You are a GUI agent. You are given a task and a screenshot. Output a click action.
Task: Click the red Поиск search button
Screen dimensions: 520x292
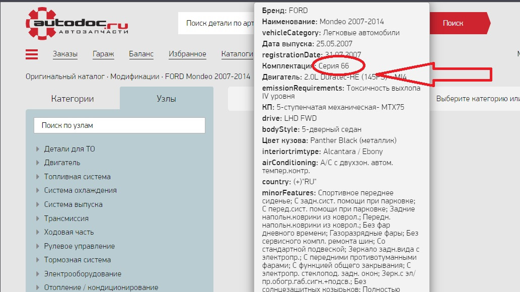pos(453,23)
